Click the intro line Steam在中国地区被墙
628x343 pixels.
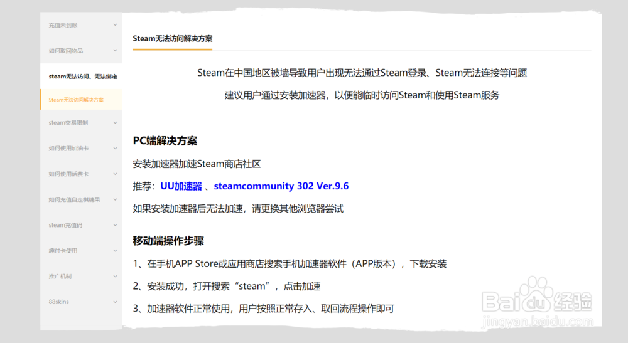click(x=362, y=73)
